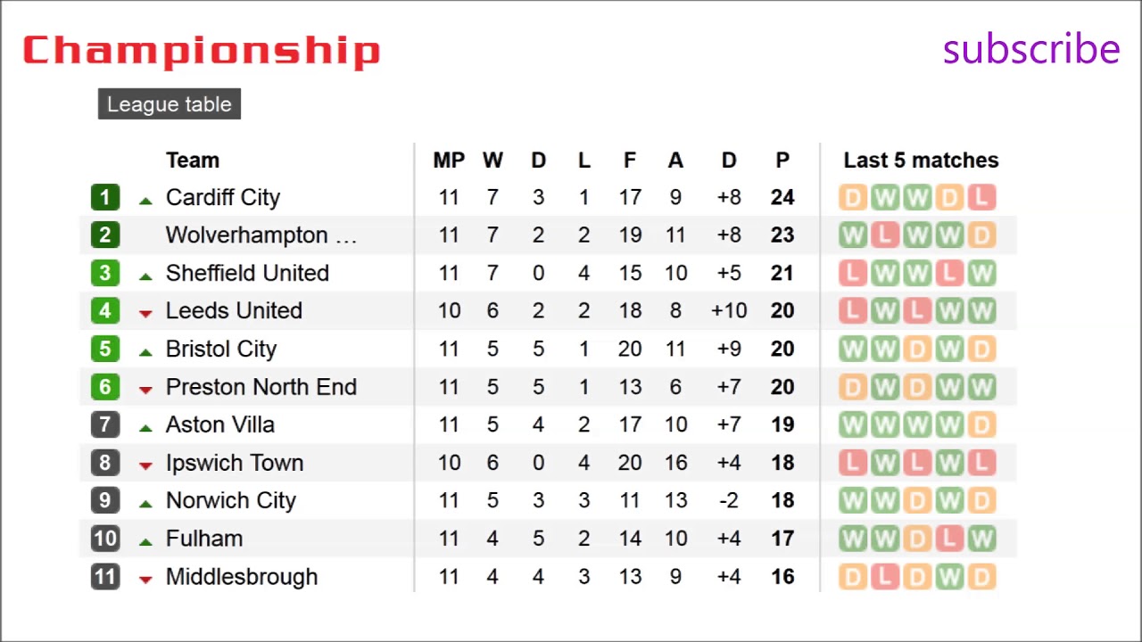Click Wolverhampton's position 2 badge
Viewport: 1142px width, 642px height.
(104, 235)
